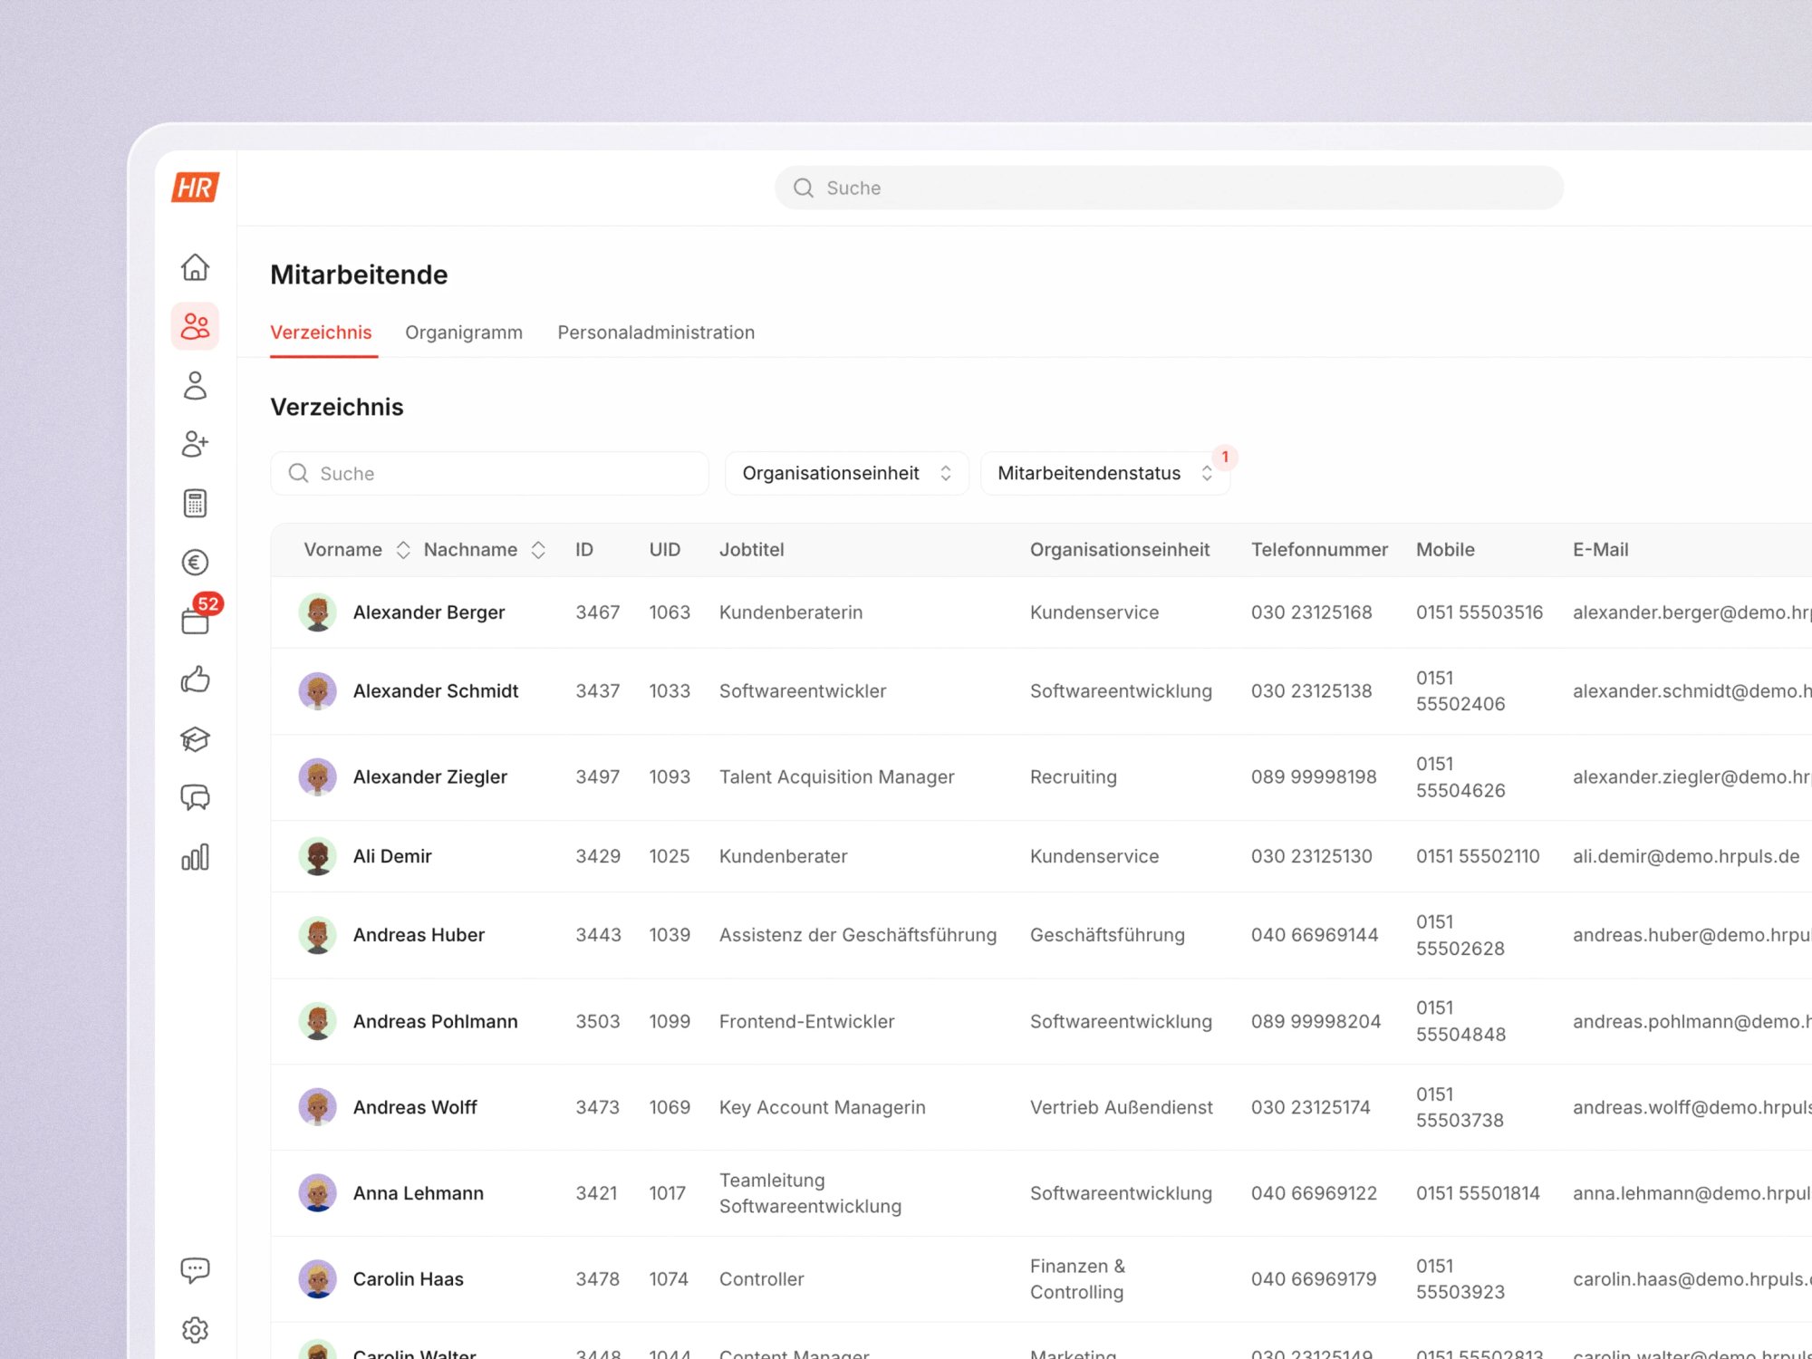
Task: Click Andreas Pohlmann's name
Action: click(x=436, y=1021)
